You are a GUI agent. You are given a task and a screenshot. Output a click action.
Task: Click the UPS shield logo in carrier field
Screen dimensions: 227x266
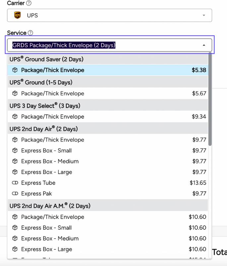(x=17, y=15)
